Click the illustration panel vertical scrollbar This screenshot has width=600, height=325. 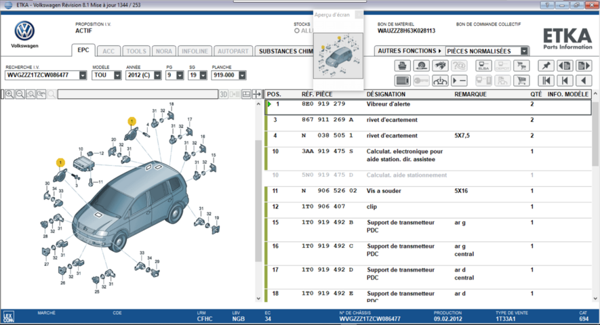click(258, 200)
